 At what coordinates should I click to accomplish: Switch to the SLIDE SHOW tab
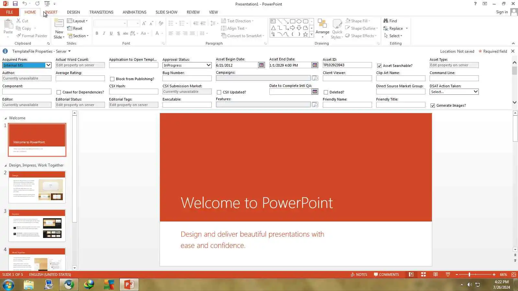166,12
